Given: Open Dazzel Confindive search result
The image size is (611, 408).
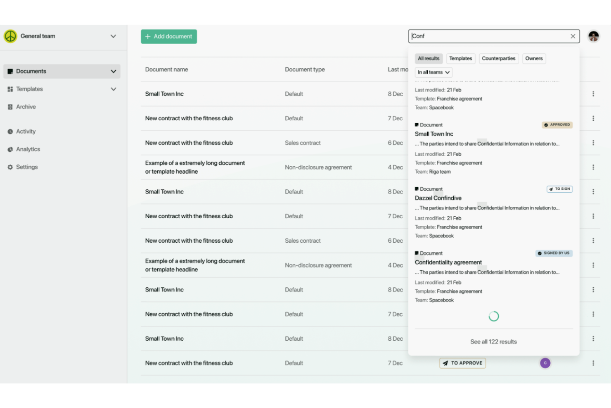Looking at the screenshot, I should pyautogui.click(x=438, y=198).
